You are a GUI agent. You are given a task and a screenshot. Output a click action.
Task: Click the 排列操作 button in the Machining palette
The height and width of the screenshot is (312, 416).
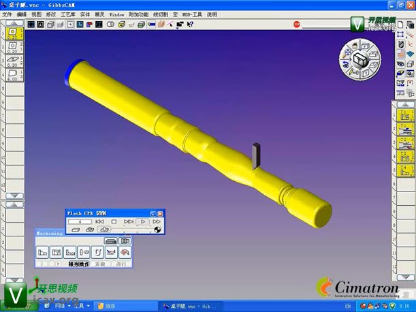tap(79, 264)
